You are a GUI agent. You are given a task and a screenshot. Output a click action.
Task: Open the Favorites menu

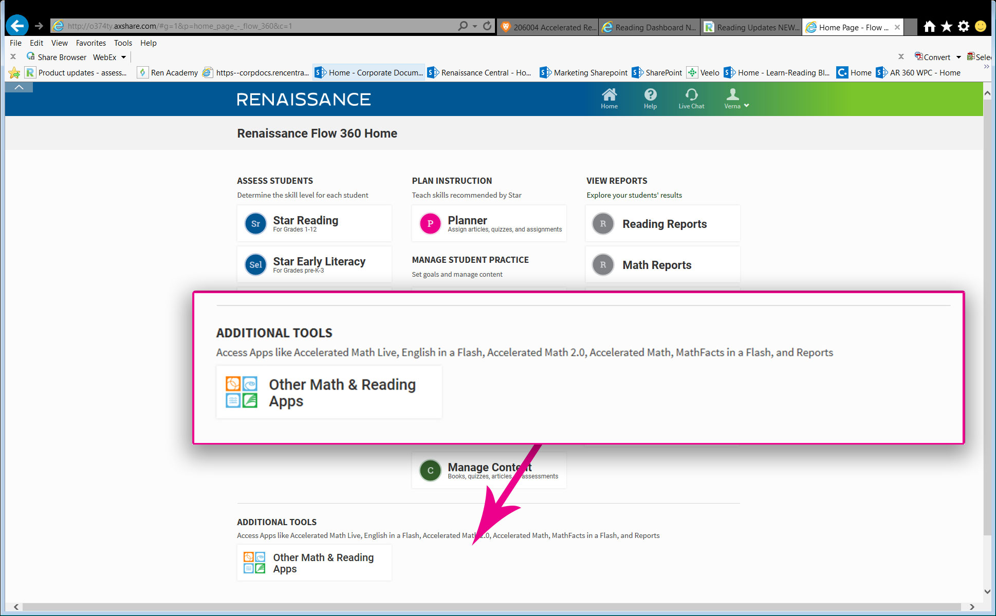[x=90, y=43]
